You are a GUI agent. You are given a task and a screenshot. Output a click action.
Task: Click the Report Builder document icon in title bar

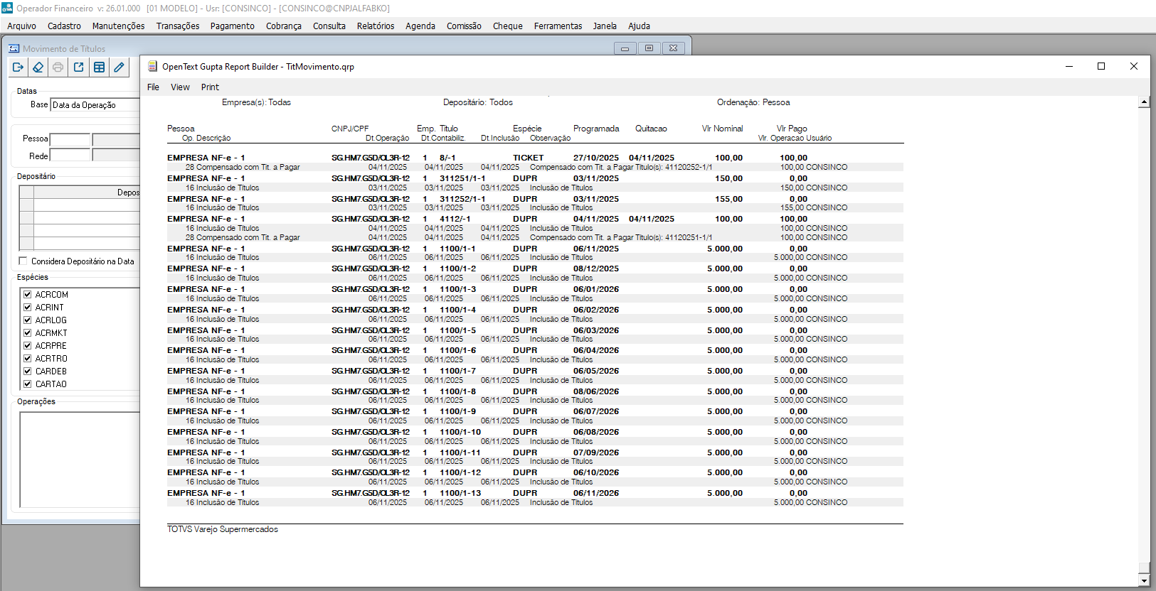tap(152, 67)
